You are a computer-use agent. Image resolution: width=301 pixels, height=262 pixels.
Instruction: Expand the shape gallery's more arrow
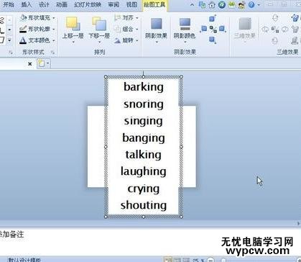click(x=9, y=40)
